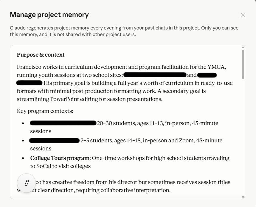Click the first redacted school site name
The height and width of the screenshot is (207, 256).
[155, 75]
